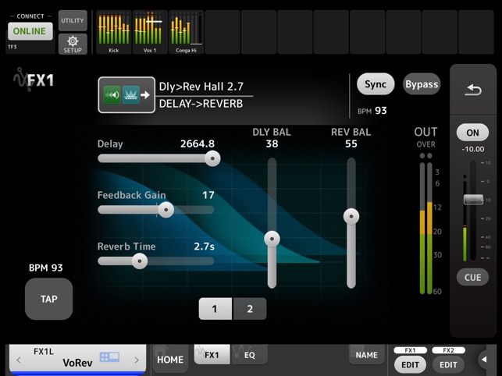The image size is (502, 376).
Task: Adjust the DLY BAL vertical slider
Action: pyautogui.click(x=272, y=239)
